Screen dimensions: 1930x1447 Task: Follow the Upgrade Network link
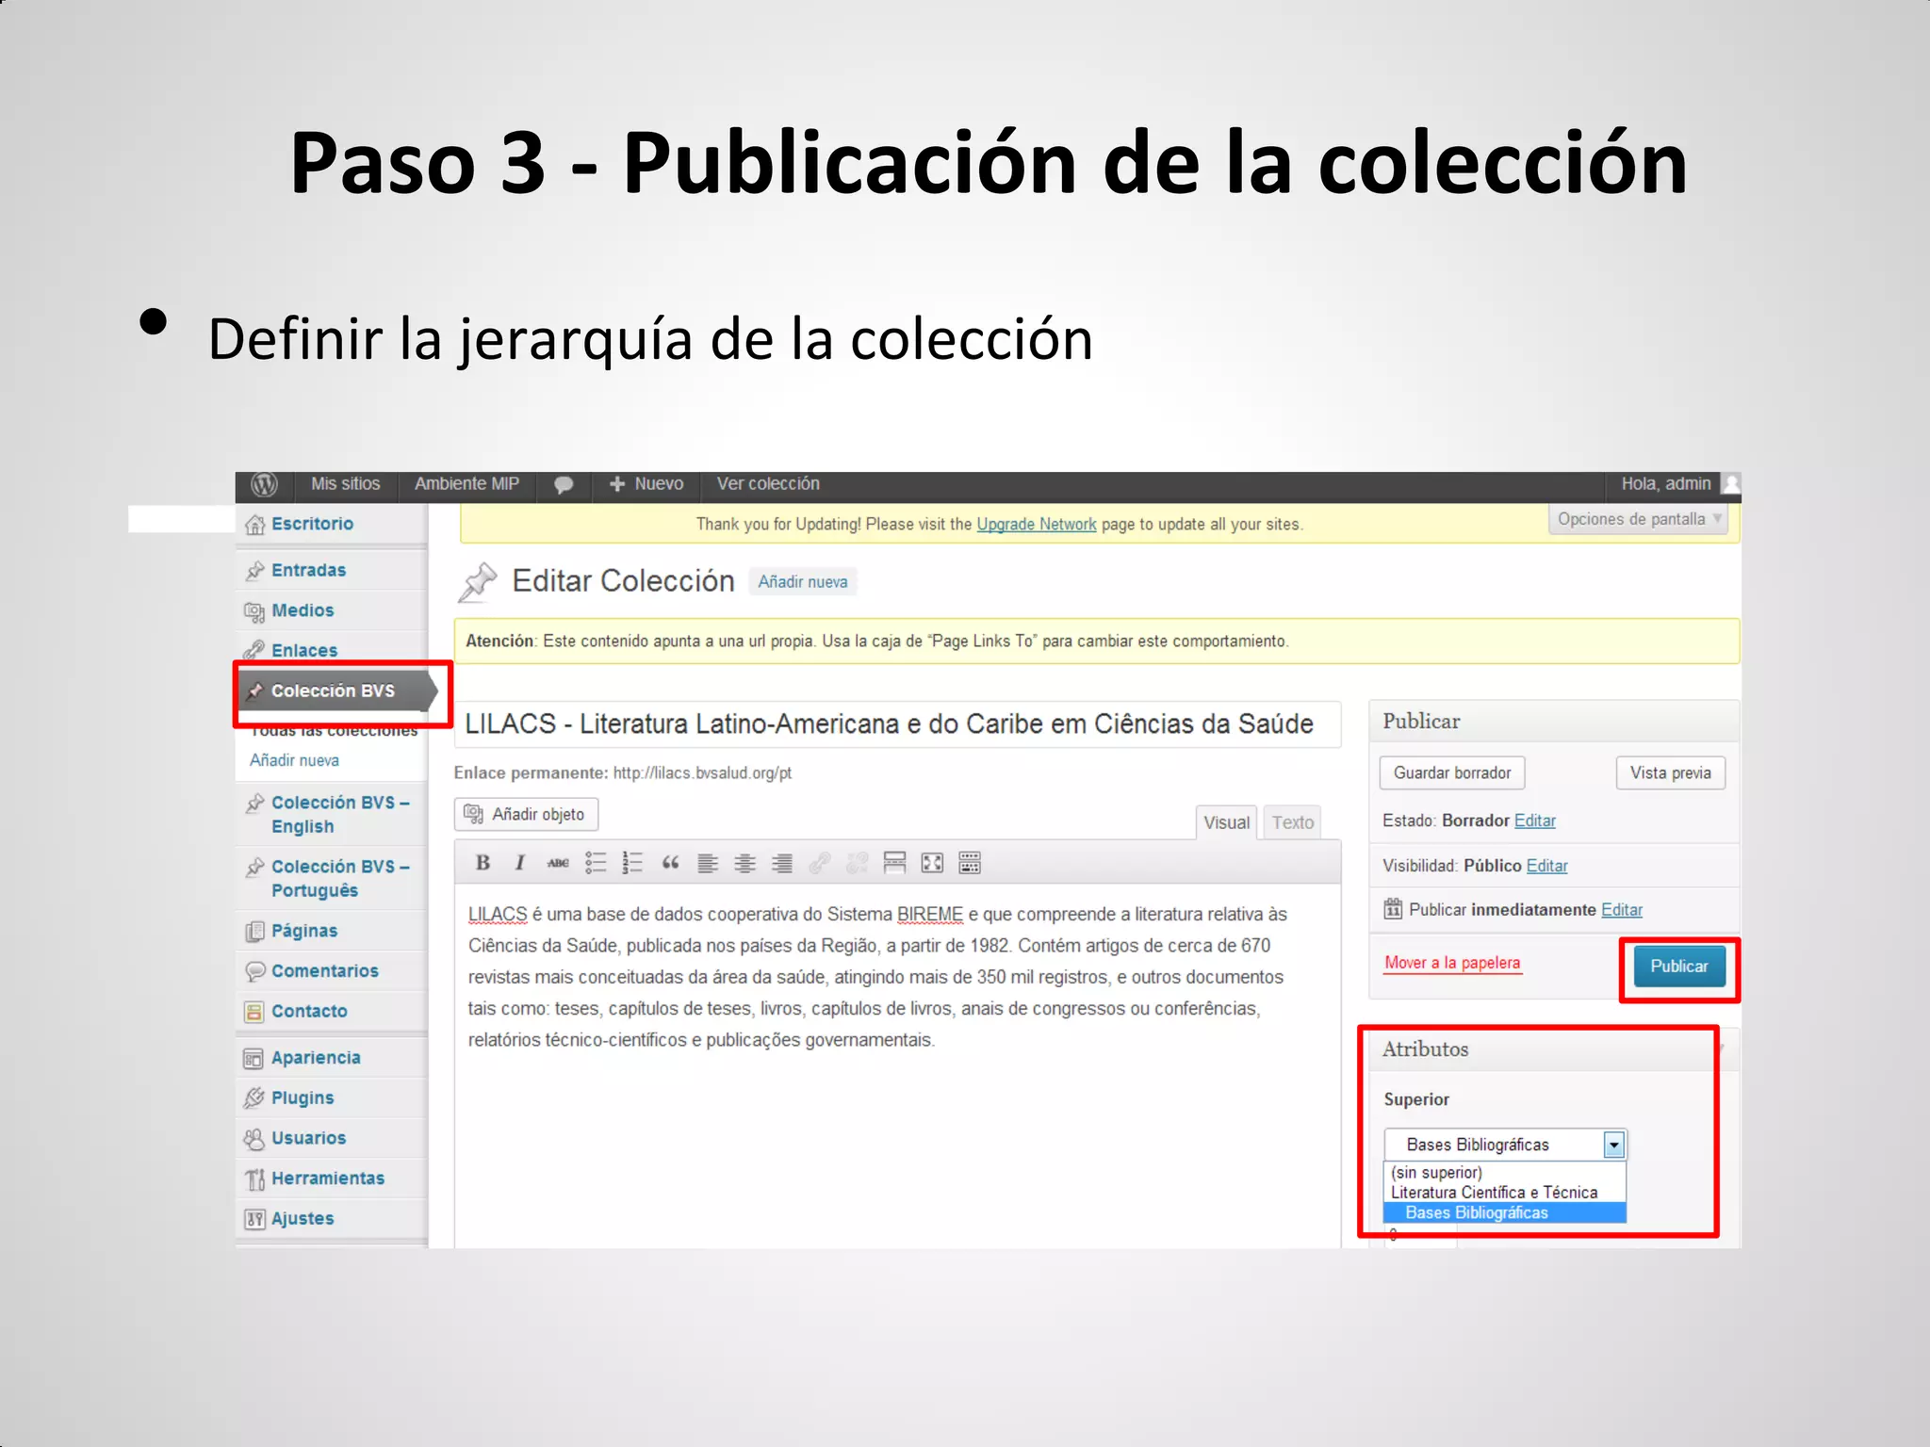[x=1036, y=524]
